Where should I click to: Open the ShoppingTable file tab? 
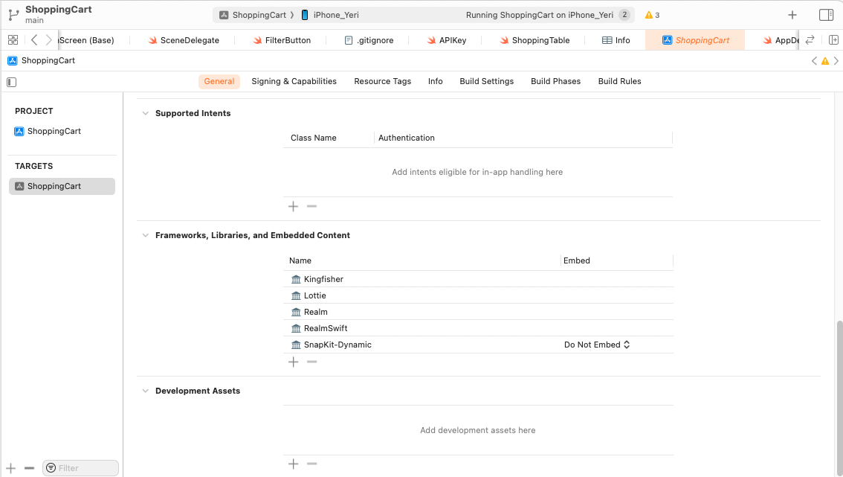coord(534,40)
